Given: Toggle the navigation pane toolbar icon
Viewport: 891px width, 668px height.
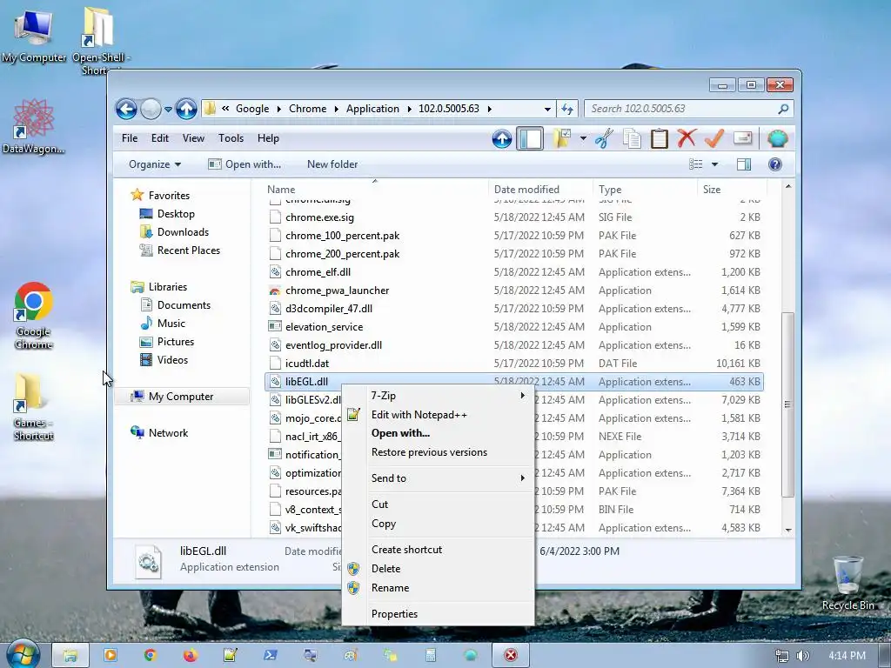Looking at the screenshot, I should 530,138.
